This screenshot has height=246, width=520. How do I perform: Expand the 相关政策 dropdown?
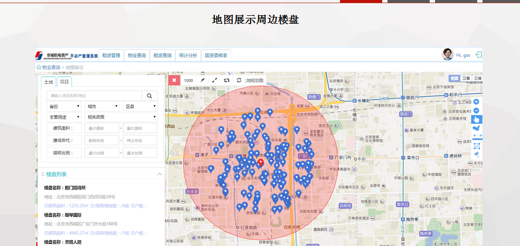(121, 117)
